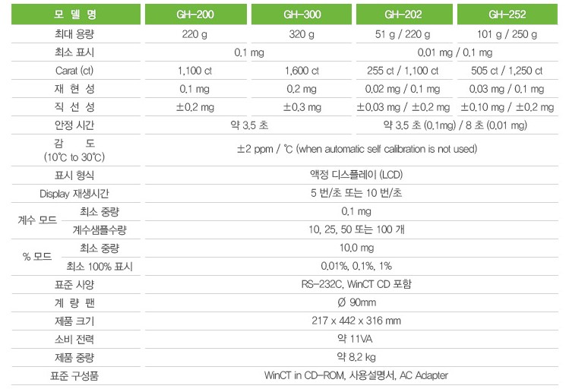Click the GH-200 column header
The width and height of the screenshot is (569, 389).
coord(195,14)
